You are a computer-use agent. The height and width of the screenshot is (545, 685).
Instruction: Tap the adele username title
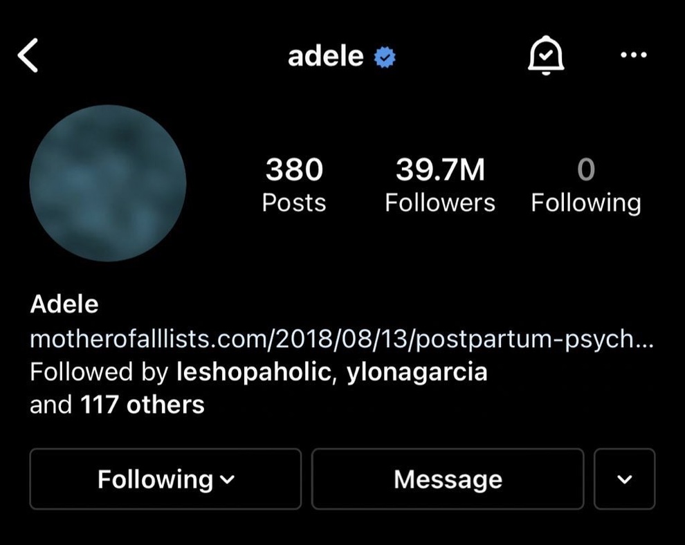[326, 56]
